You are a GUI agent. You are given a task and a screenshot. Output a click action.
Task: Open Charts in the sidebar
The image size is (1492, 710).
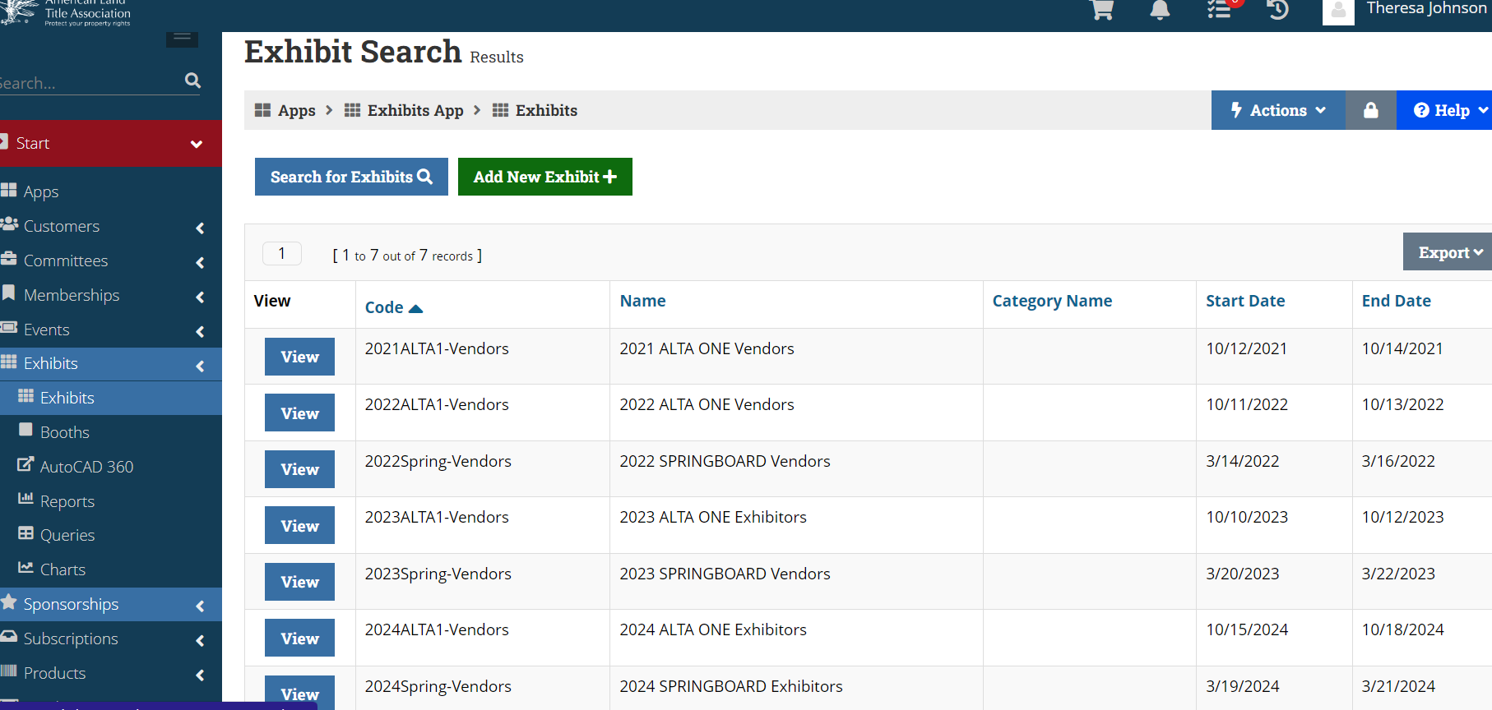point(63,569)
